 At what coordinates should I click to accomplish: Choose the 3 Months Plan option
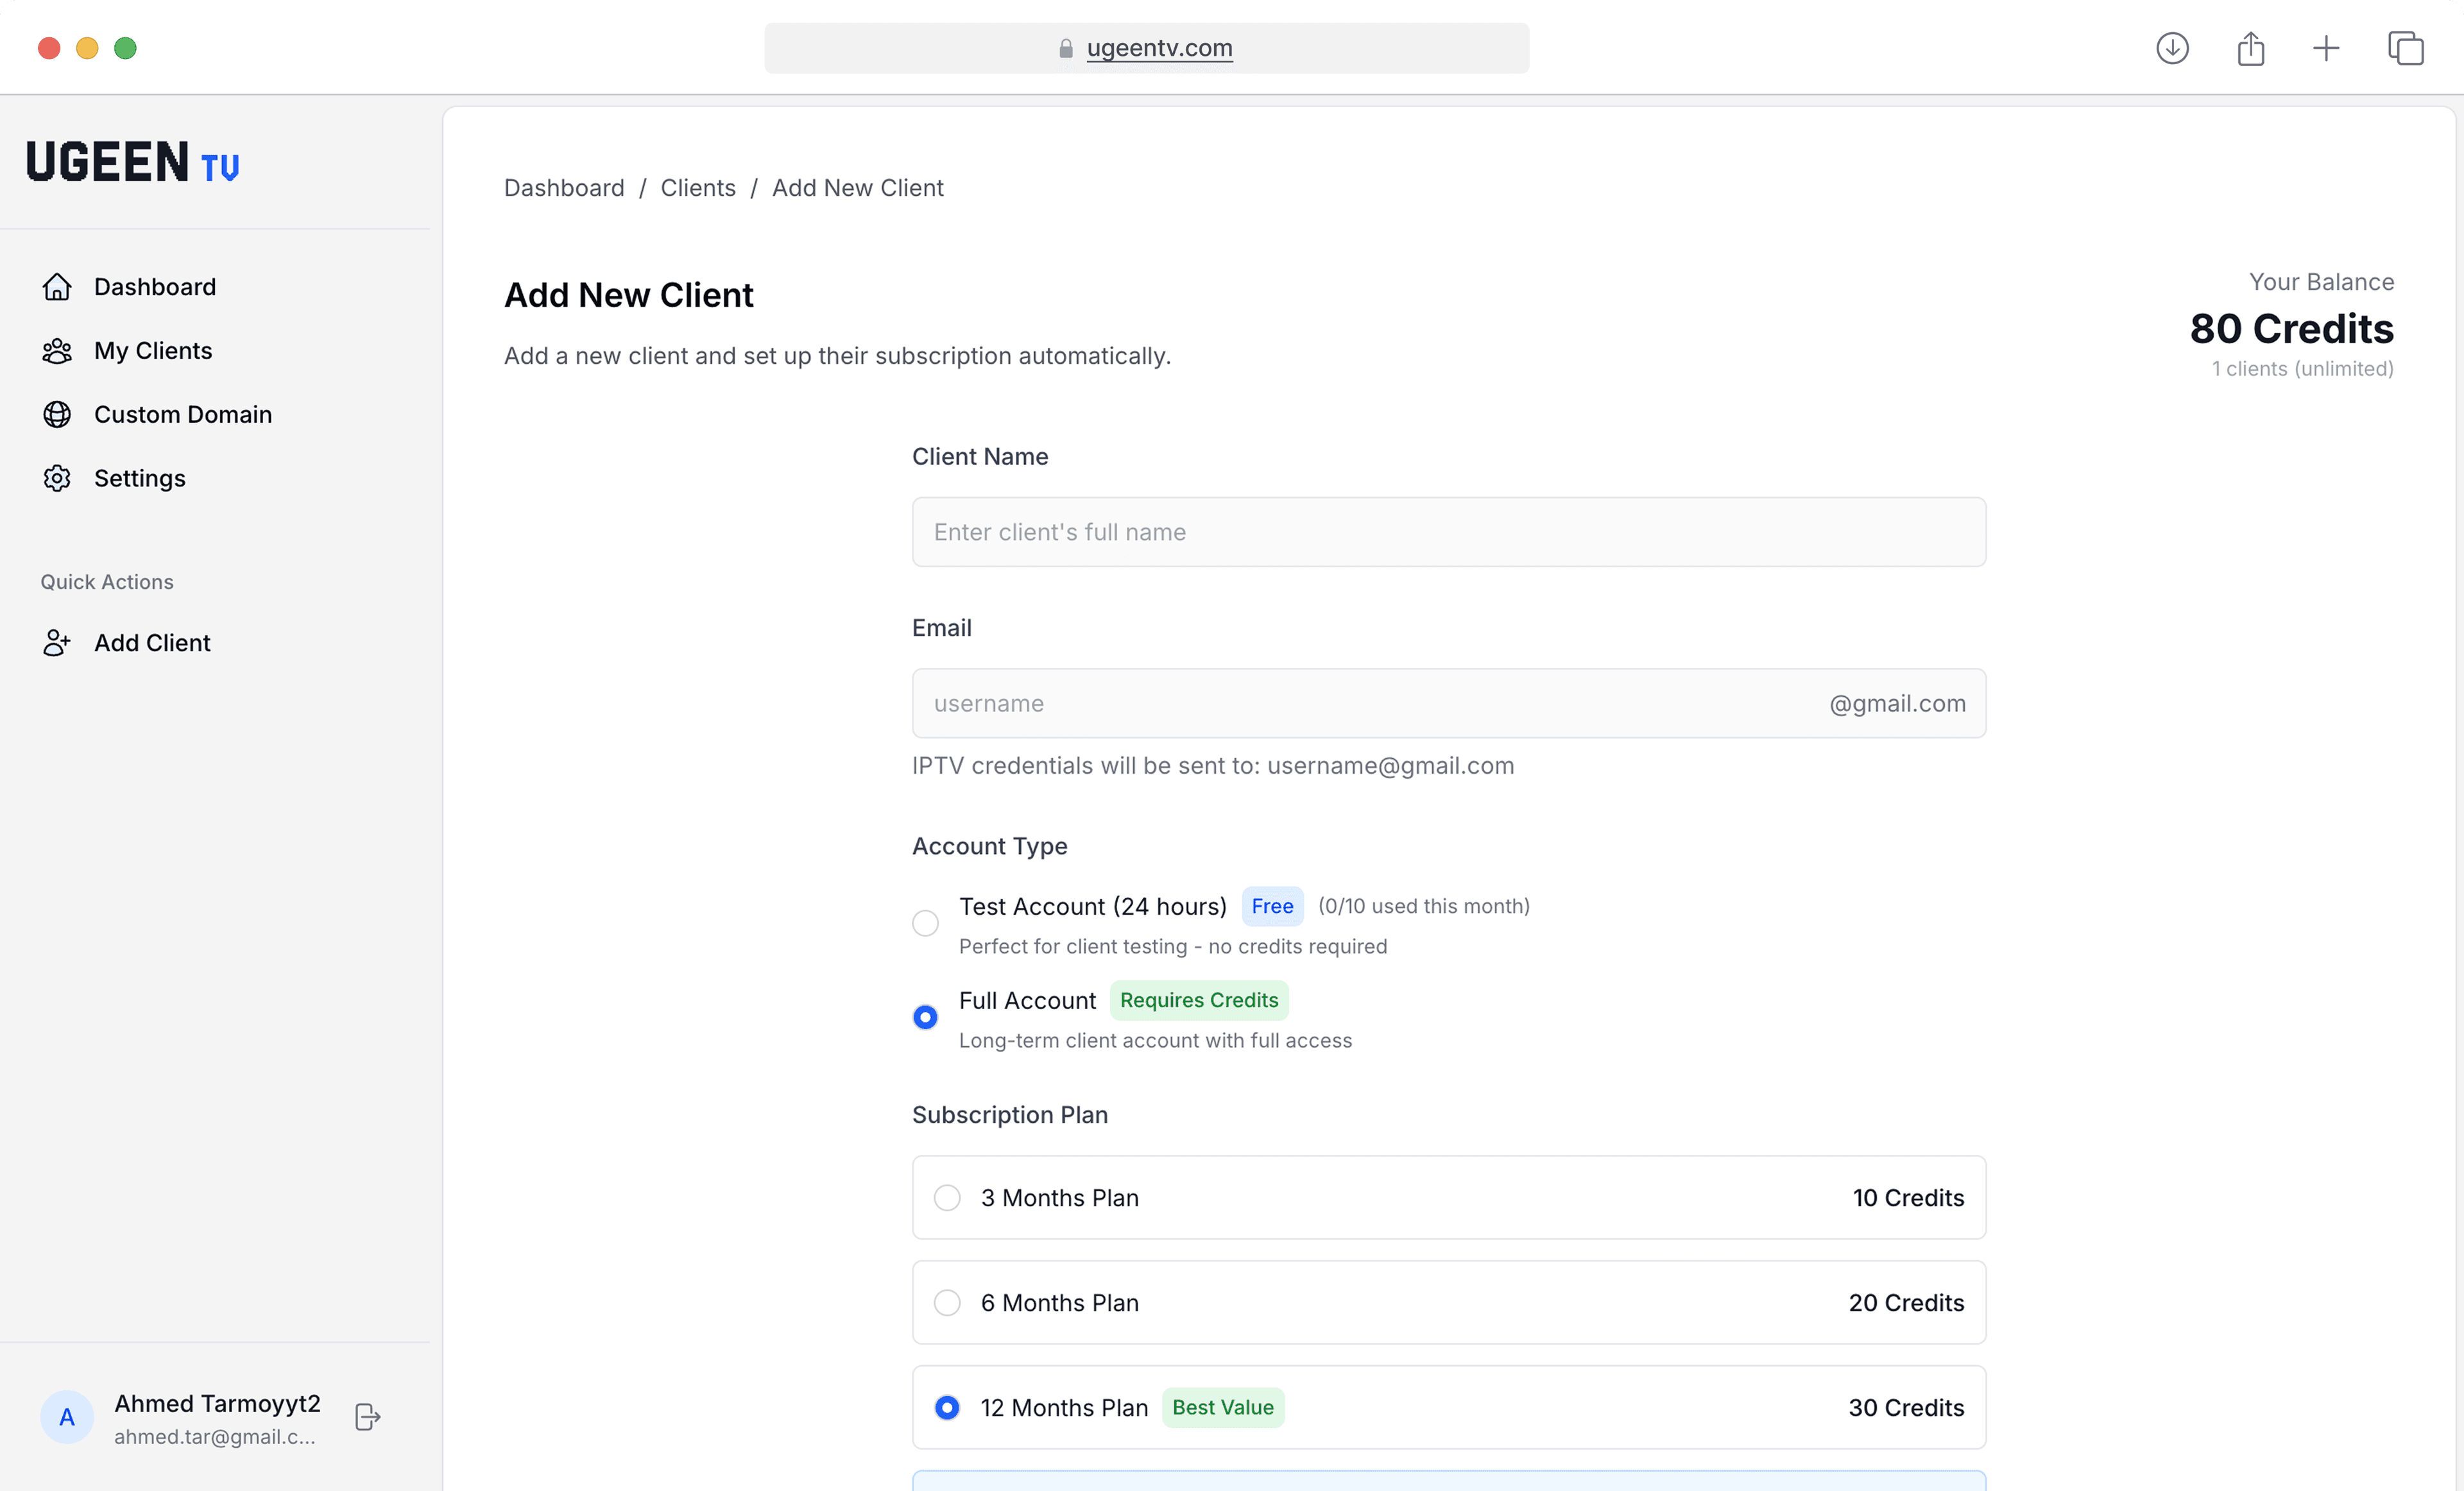(x=947, y=1198)
